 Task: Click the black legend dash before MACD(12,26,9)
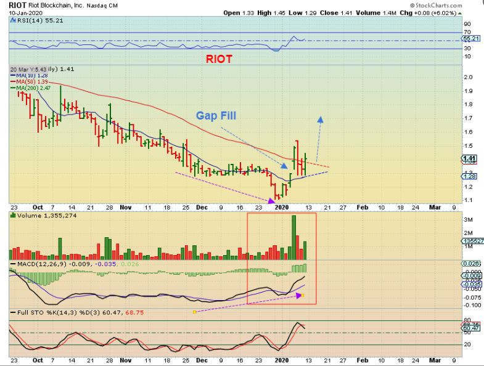(x=14, y=264)
